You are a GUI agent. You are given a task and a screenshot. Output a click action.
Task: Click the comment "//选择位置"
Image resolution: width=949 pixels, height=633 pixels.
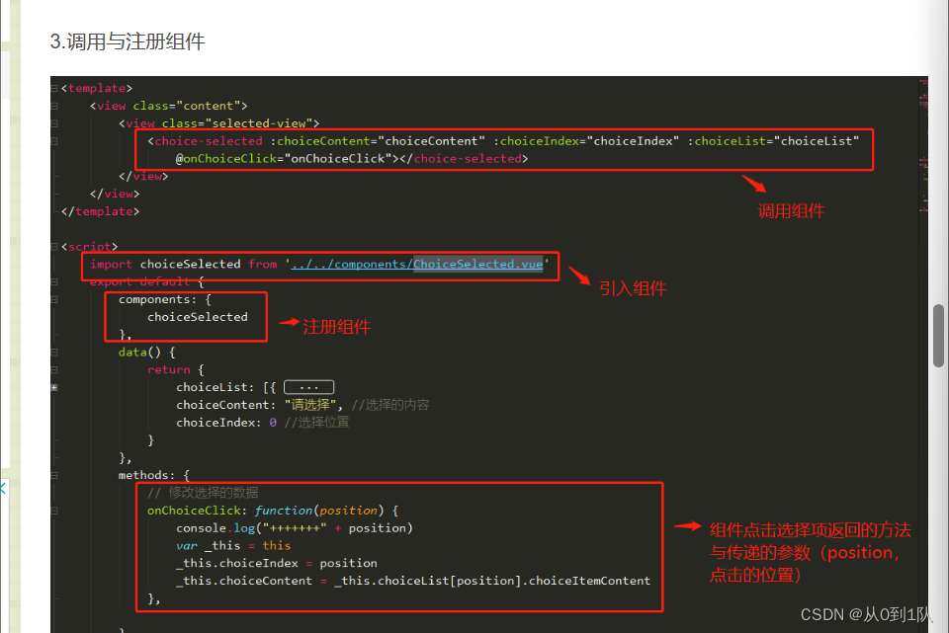click(x=316, y=422)
